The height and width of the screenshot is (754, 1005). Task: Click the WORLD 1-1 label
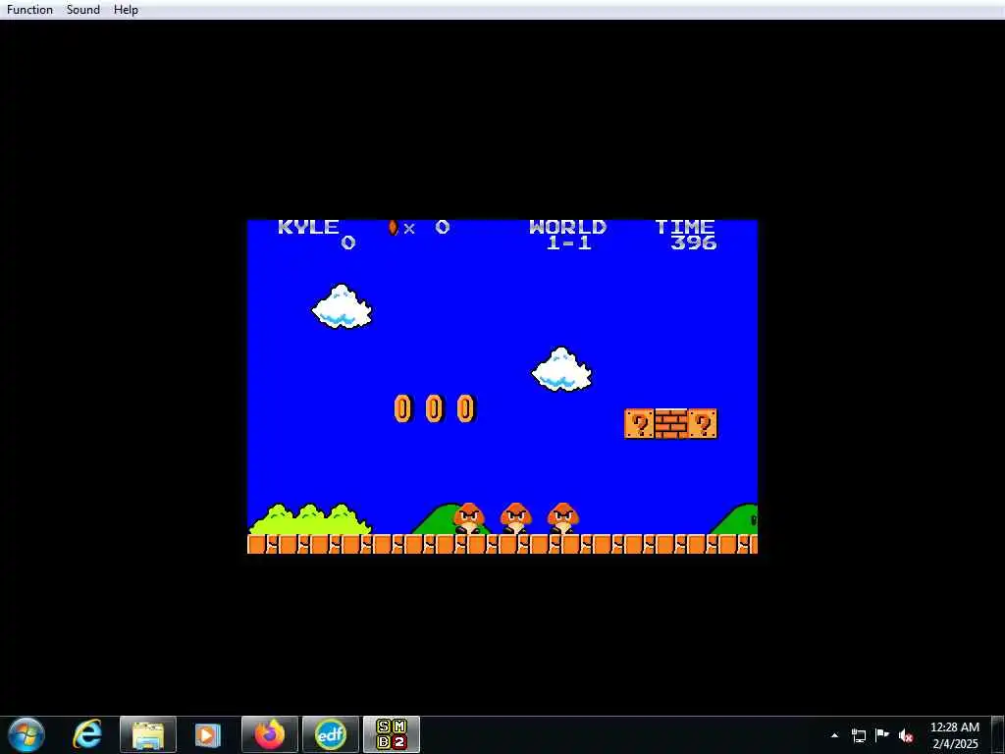(568, 235)
